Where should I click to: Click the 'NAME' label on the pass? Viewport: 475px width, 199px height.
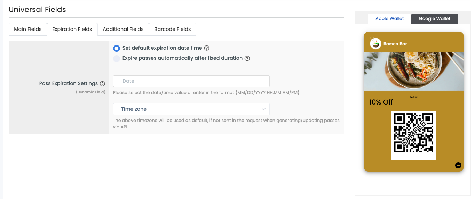click(x=414, y=97)
